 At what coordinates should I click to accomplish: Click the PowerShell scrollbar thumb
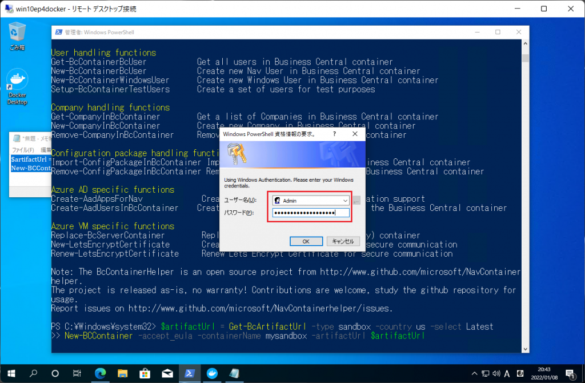(526, 58)
